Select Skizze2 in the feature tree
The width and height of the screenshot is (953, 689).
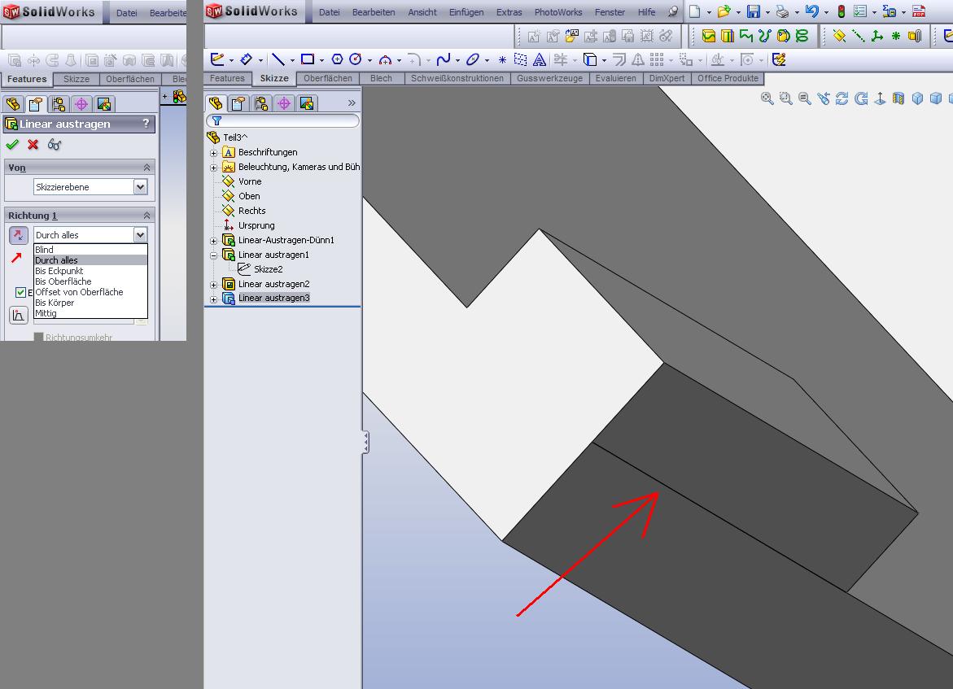(x=268, y=269)
